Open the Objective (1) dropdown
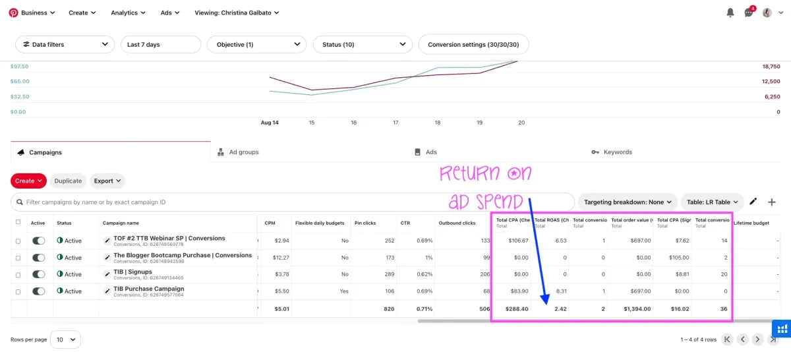791x352 pixels. click(x=257, y=44)
